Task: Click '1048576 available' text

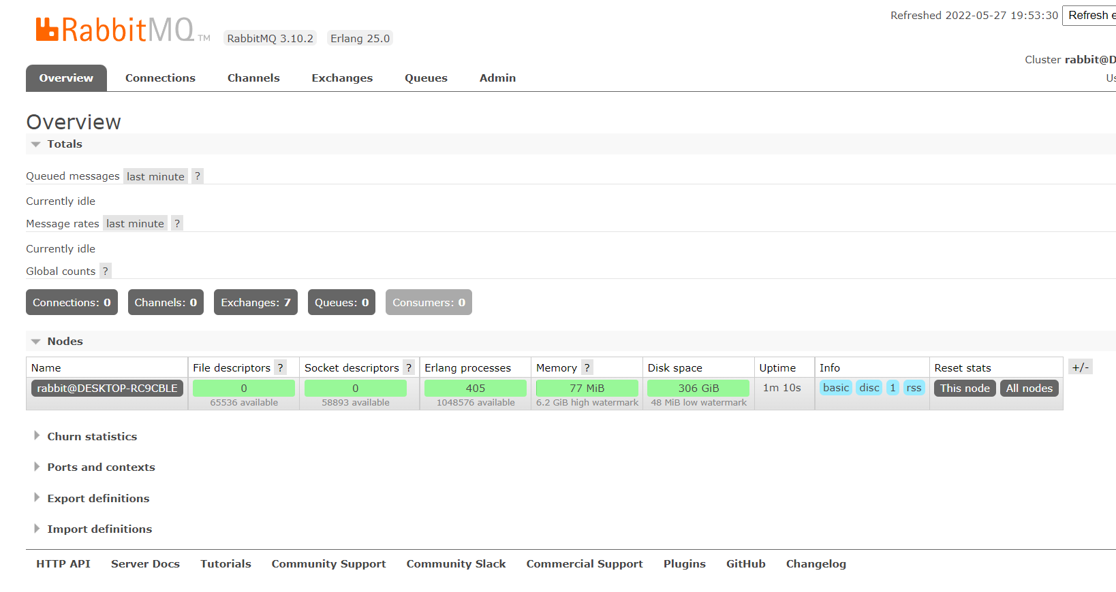Action: (476, 402)
